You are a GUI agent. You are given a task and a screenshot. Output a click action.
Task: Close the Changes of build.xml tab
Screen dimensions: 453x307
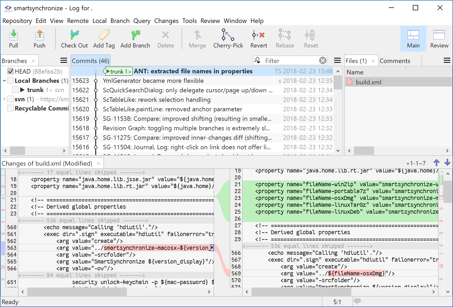pos(99,164)
